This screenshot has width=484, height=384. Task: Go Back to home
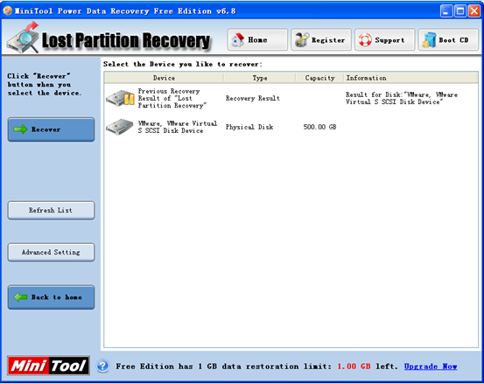(x=51, y=297)
